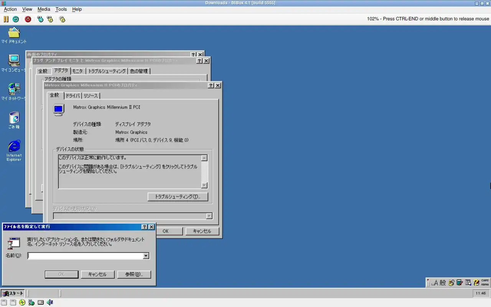
Task: Click the Run dialog help question button
Action: [145, 227]
